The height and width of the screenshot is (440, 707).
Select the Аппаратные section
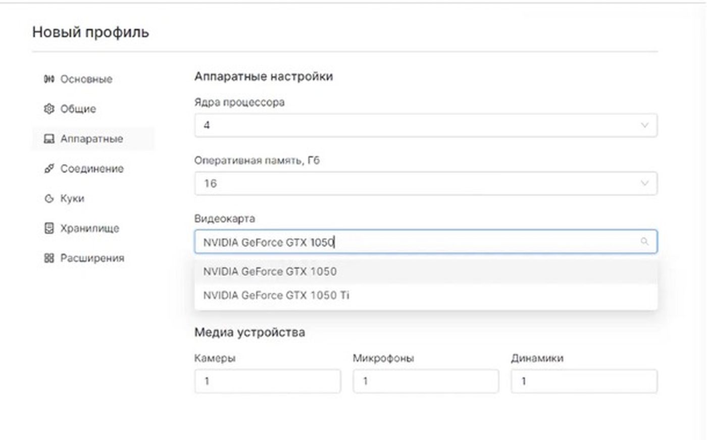(93, 139)
